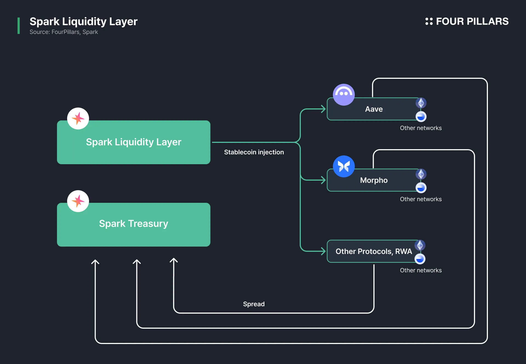526x364 pixels.
Task: Select the Morpho protocol box
Action: pos(374,180)
